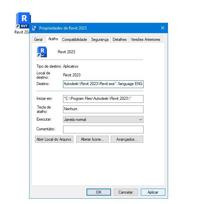Viewport: 218px width, 204px height.
Task: Focus the Iniciar em text field
Action: tap(103, 99)
